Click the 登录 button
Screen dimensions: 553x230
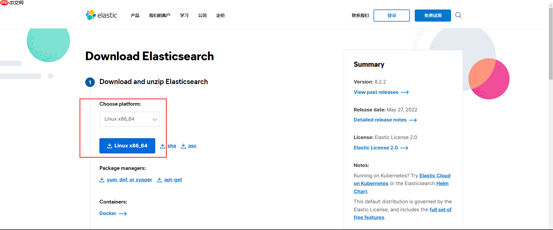tap(392, 16)
